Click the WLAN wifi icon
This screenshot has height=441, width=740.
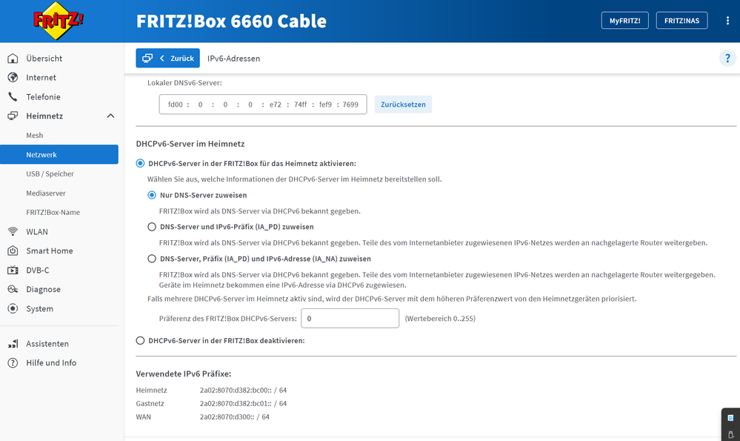click(x=13, y=232)
